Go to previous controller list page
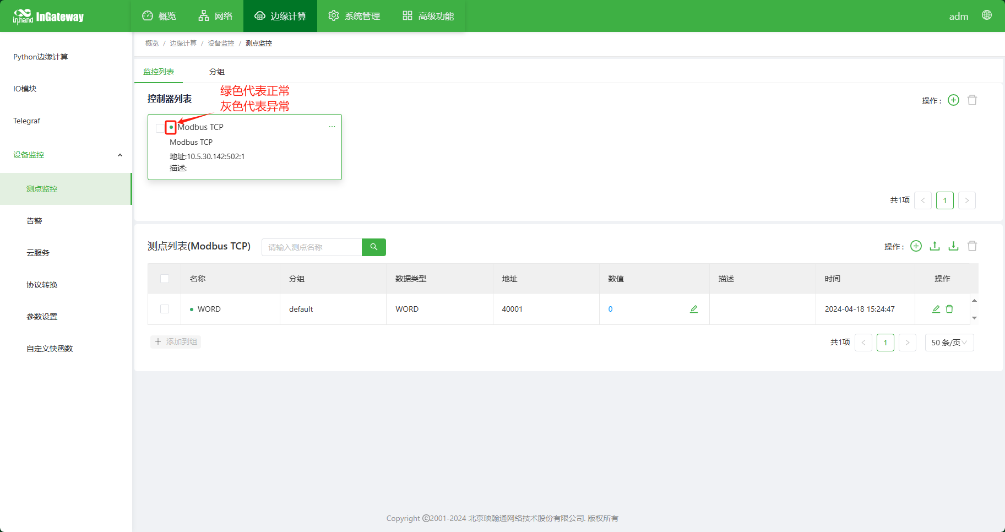Viewport: 1005px width, 532px height. click(923, 200)
